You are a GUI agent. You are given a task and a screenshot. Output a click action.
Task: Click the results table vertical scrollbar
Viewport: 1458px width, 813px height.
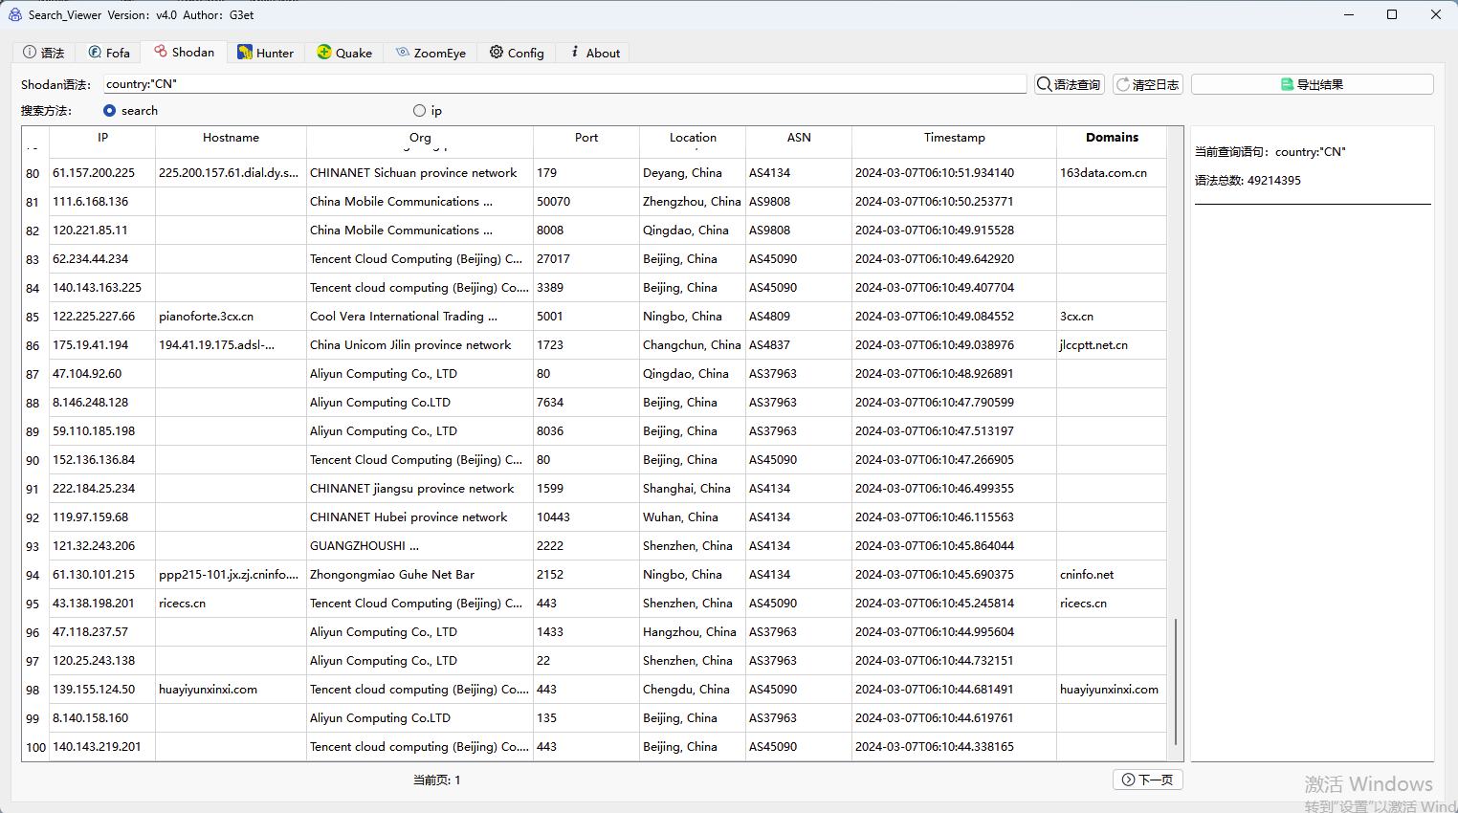click(x=1176, y=681)
